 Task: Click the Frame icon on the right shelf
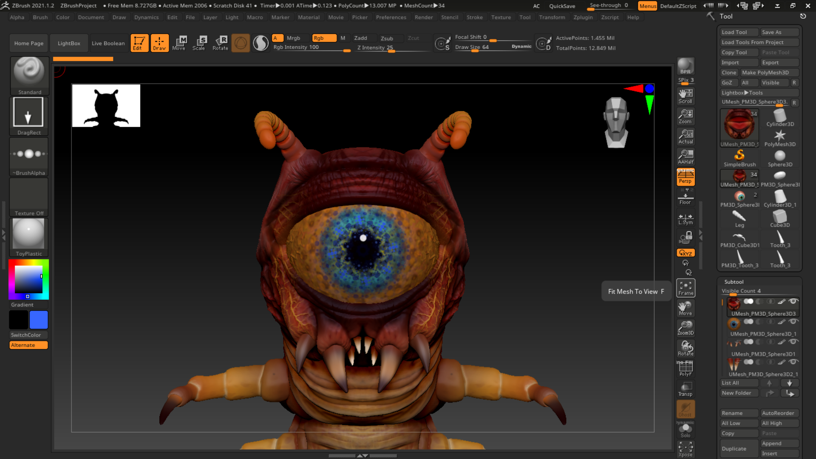click(x=685, y=287)
